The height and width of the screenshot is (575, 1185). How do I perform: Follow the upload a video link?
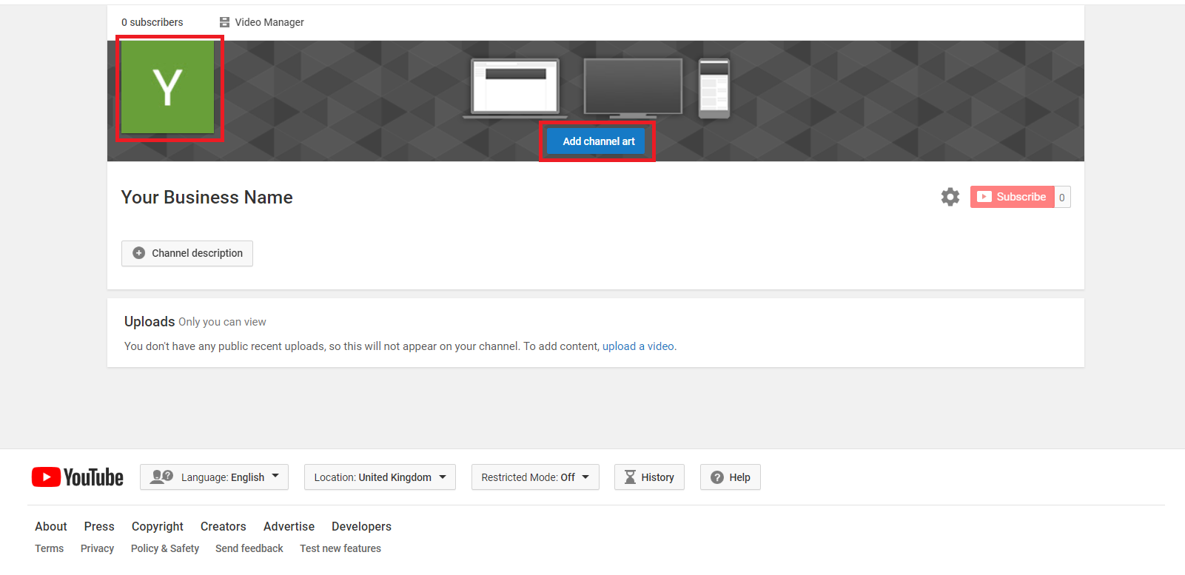click(638, 346)
